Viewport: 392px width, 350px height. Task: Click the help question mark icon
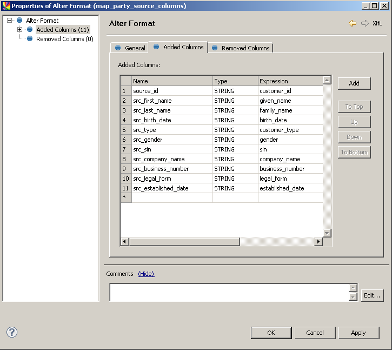(x=12, y=332)
